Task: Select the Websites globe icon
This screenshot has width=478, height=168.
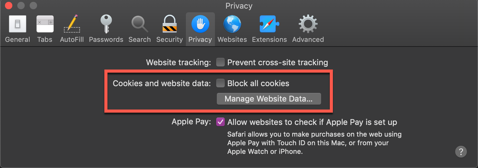Action: pos(232,24)
